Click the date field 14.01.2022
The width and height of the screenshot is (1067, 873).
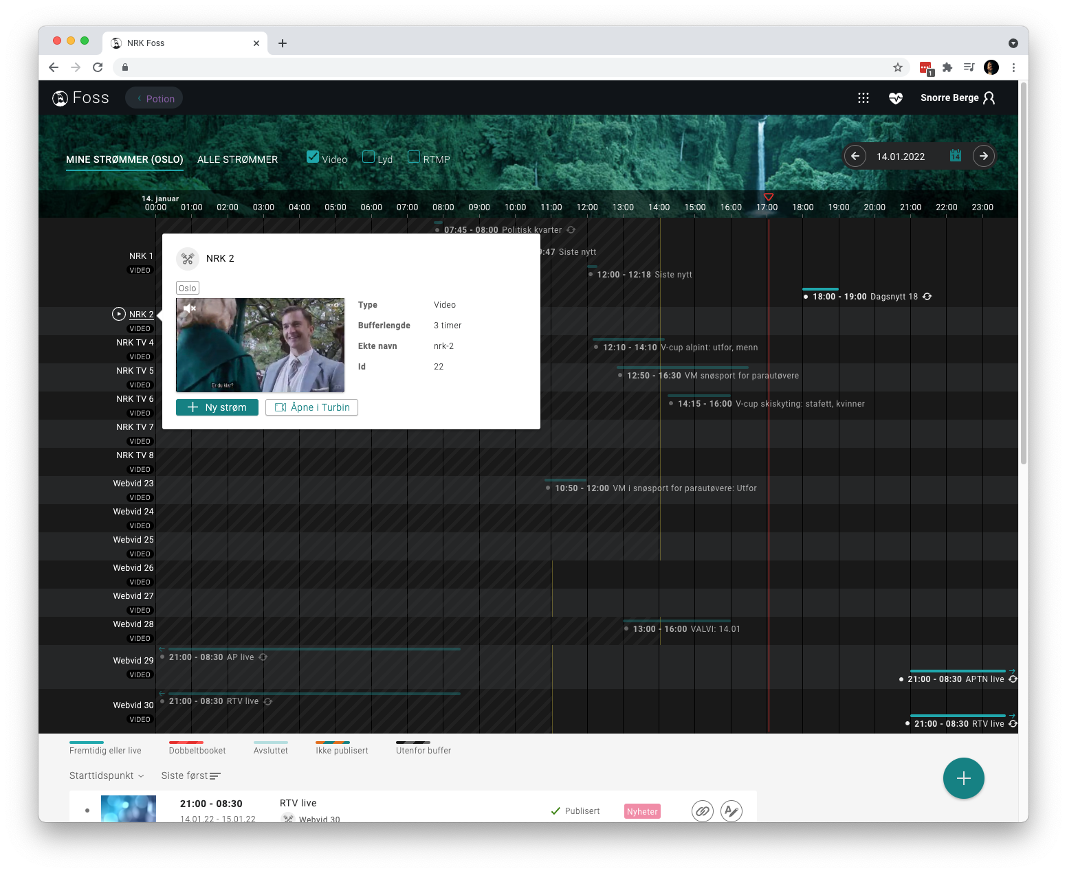pos(901,157)
